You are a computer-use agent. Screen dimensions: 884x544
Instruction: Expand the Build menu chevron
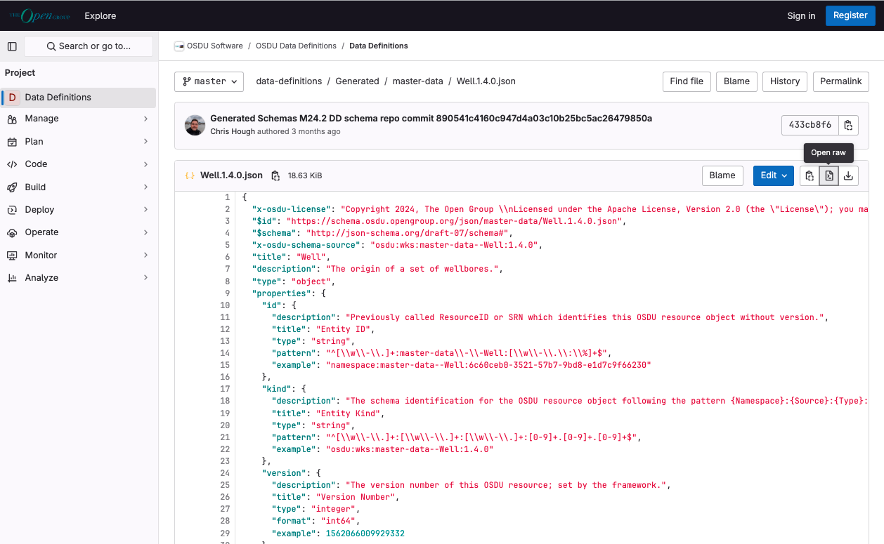pyautogui.click(x=146, y=187)
